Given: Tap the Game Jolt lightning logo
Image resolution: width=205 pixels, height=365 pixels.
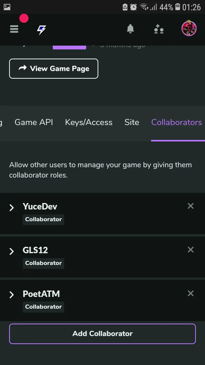Looking at the screenshot, I should 42,30.
